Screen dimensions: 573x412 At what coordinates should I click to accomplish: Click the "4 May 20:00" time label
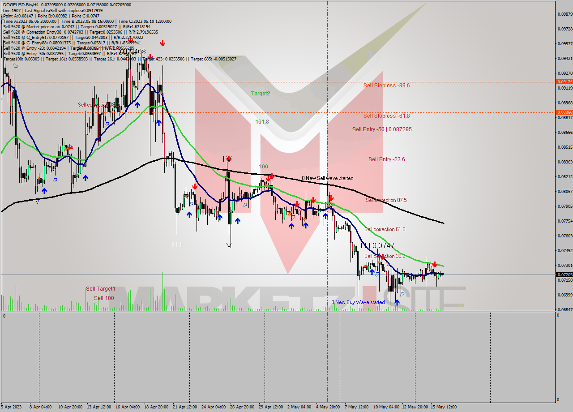(x=328, y=407)
